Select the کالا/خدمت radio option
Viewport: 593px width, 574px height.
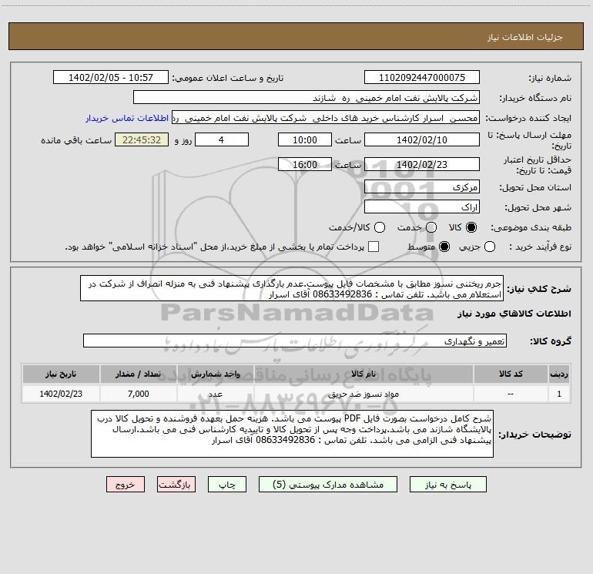(380, 227)
